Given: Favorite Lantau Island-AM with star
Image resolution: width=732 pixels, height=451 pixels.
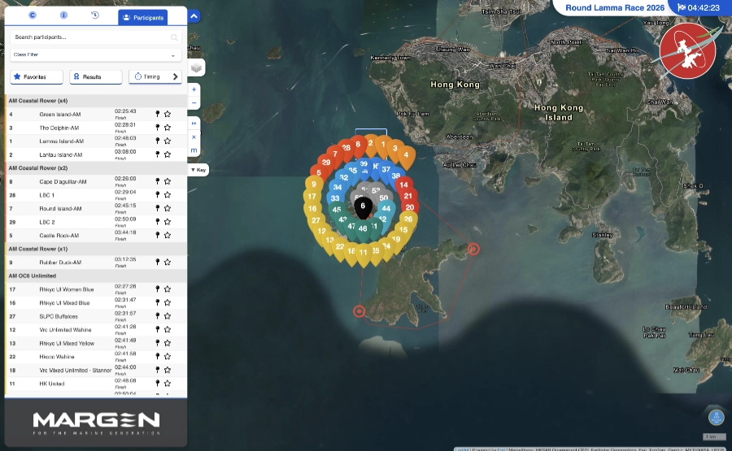Looking at the screenshot, I should click(168, 154).
